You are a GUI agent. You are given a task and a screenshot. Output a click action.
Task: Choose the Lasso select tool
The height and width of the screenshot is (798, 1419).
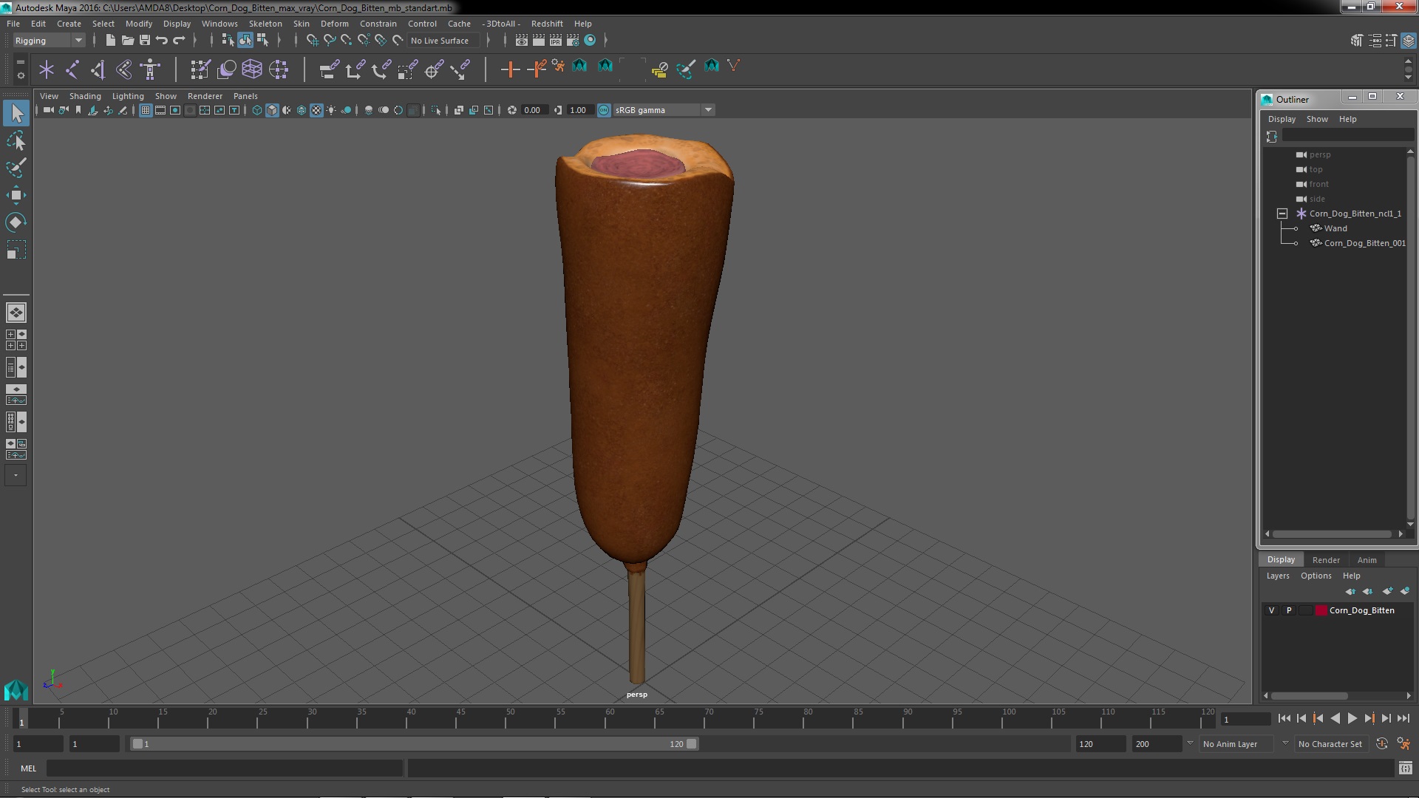(16, 140)
